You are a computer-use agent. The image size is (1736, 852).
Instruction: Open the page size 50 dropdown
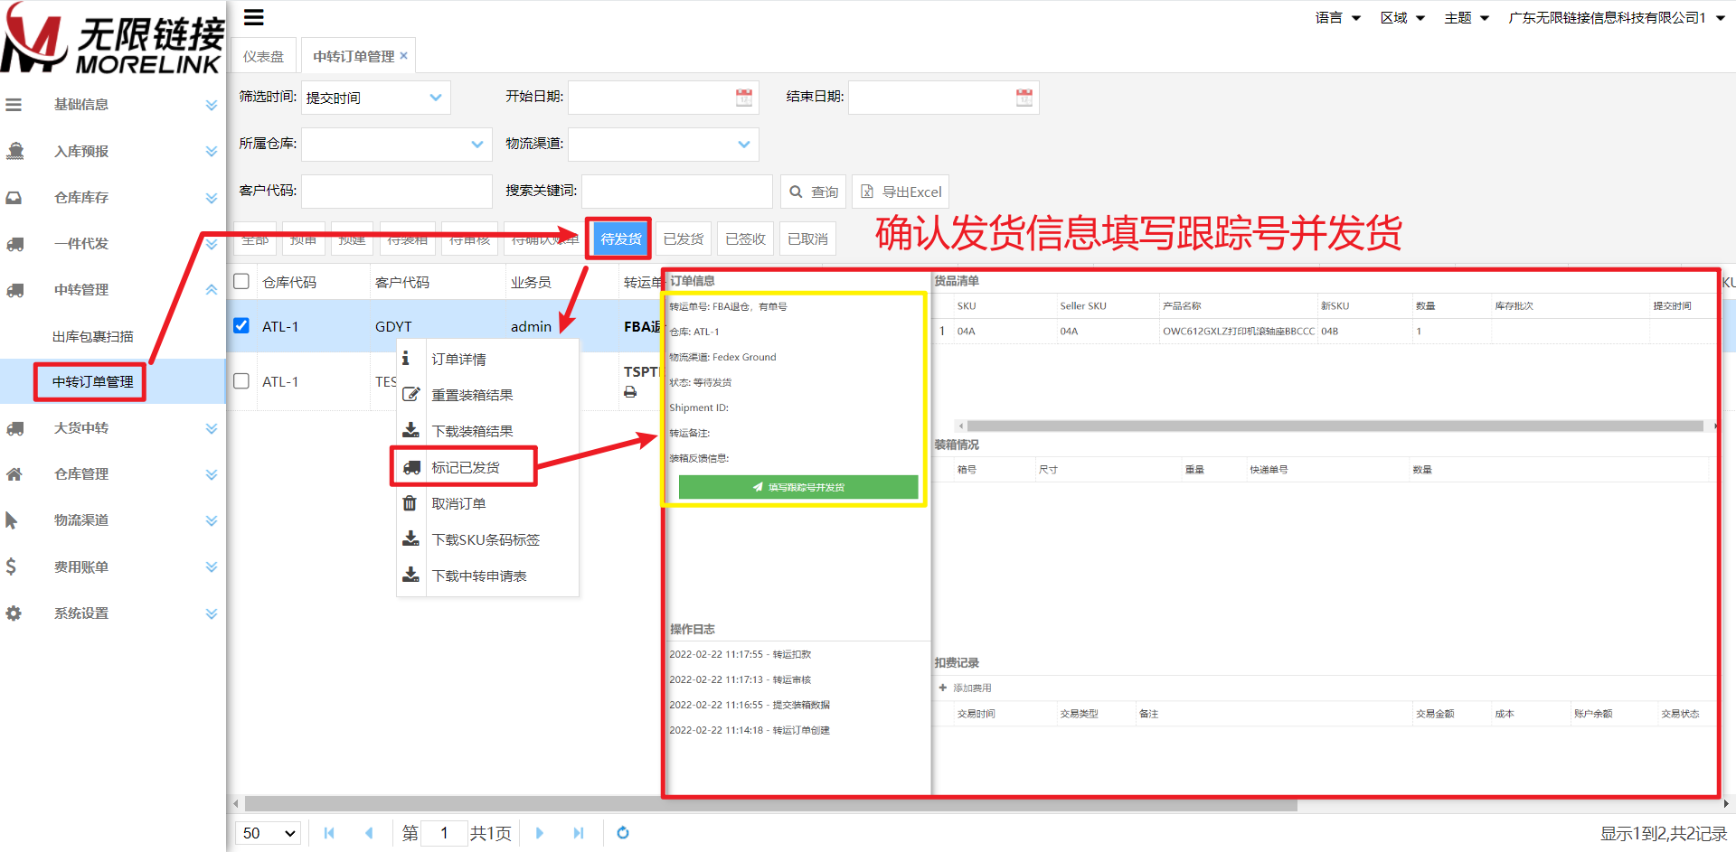269,833
